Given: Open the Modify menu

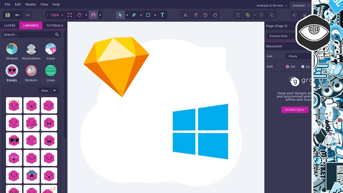Looking at the screenshot, I should [x=30, y=4].
